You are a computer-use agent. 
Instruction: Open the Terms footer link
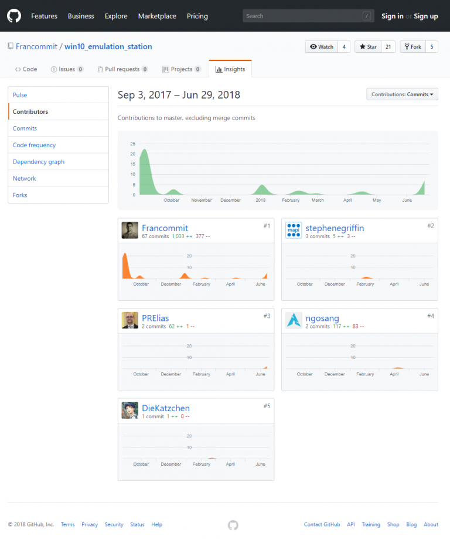(67, 524)
